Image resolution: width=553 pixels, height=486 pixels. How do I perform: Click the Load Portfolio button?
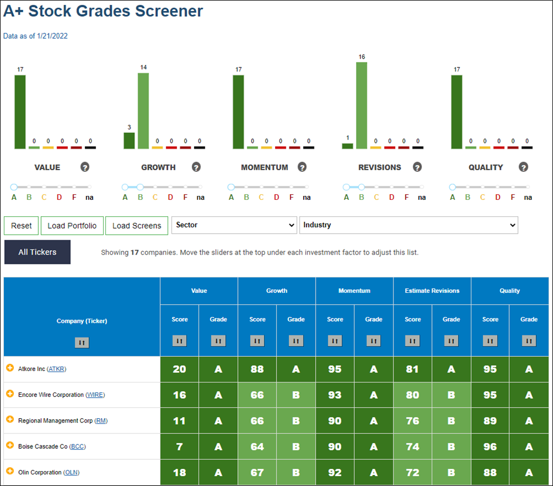(x=72, y=225)
